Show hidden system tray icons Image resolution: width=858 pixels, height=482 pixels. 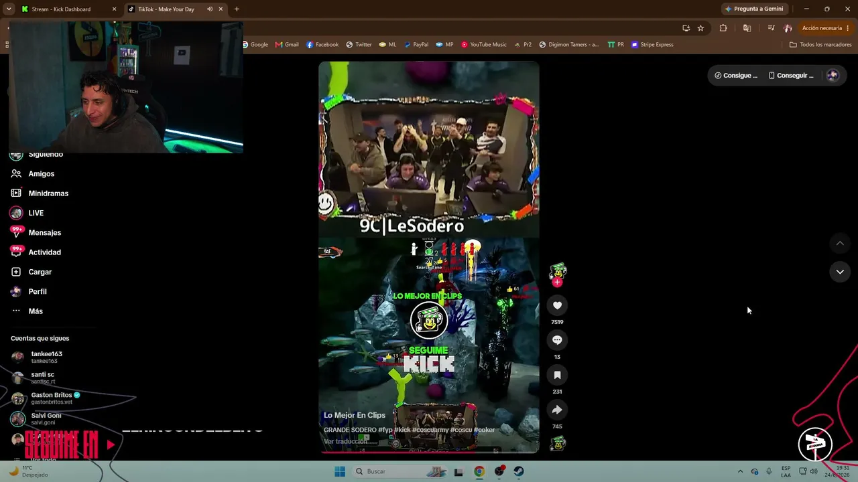[x=740, y=471]
